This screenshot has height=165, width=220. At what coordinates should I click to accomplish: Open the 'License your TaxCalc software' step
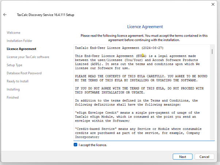(x=28, y=57)
